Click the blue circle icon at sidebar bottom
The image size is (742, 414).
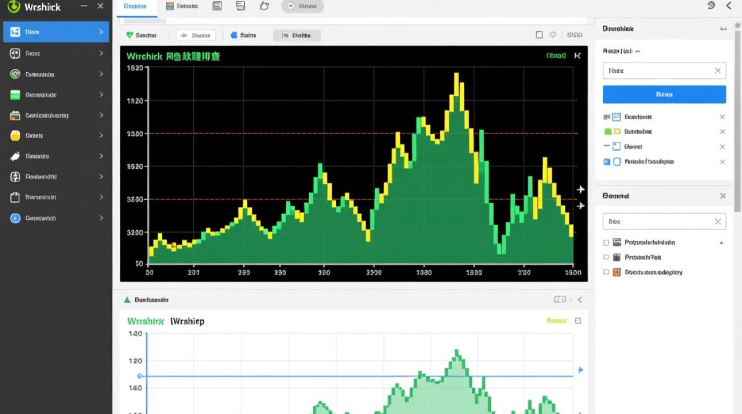tap(15, 218)
